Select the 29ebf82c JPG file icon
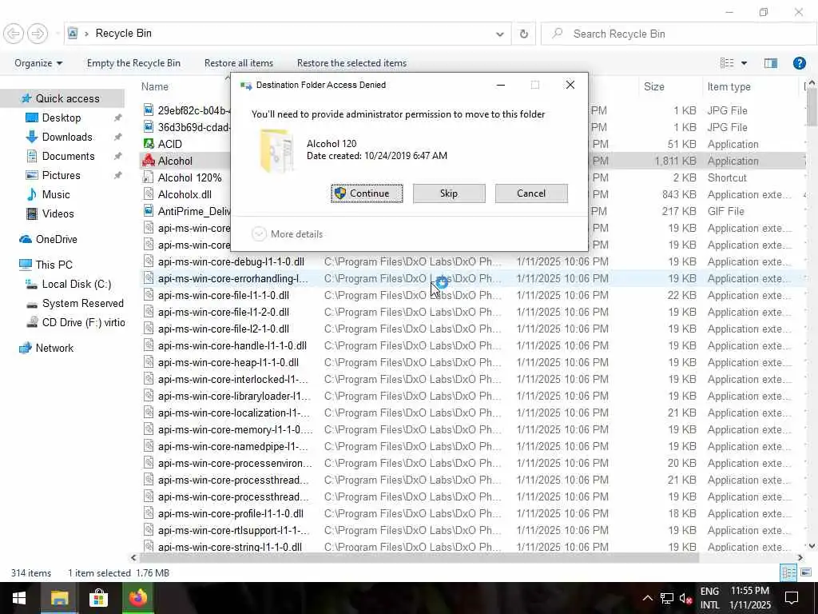 click(149, 110)
